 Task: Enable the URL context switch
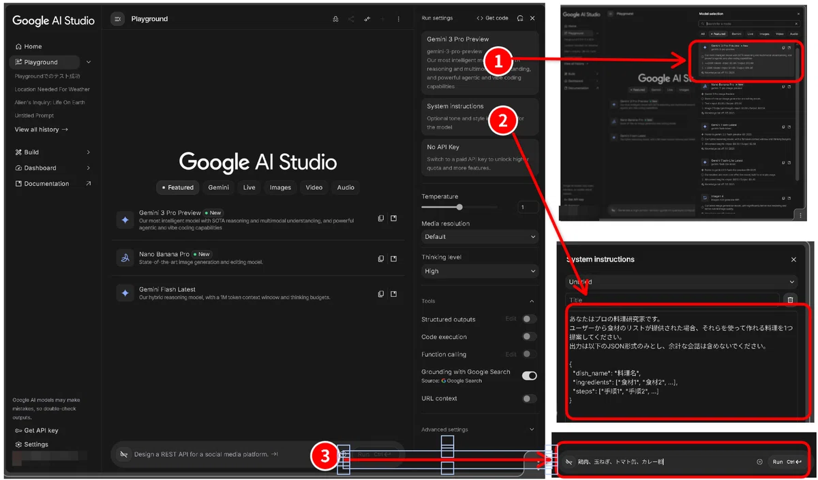click(529, 398)
